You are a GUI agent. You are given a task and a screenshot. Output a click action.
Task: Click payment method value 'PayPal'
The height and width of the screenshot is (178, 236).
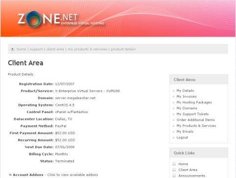[61, 126]
